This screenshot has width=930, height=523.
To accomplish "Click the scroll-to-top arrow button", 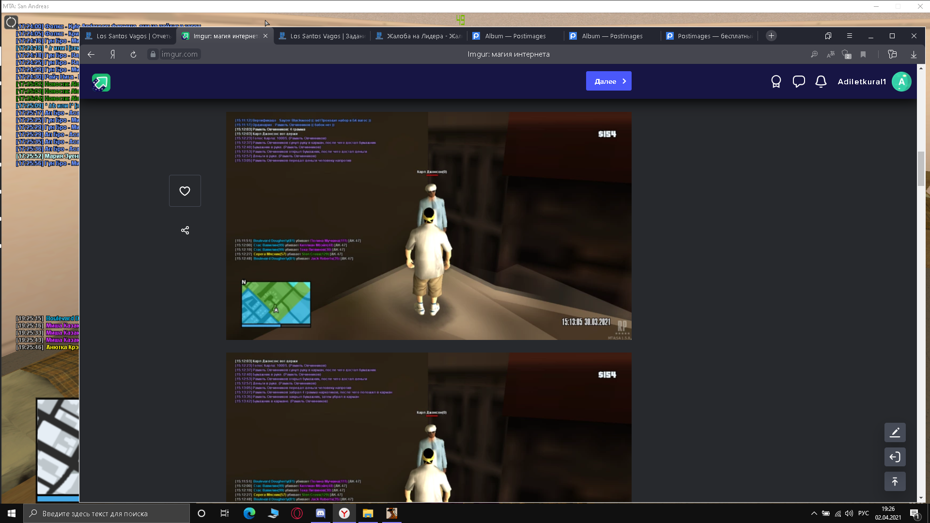I will point(895,481).
